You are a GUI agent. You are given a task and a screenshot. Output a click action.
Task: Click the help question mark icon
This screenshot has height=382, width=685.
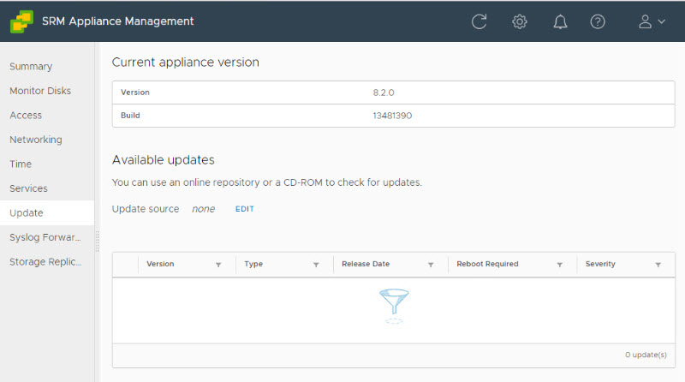598,21
